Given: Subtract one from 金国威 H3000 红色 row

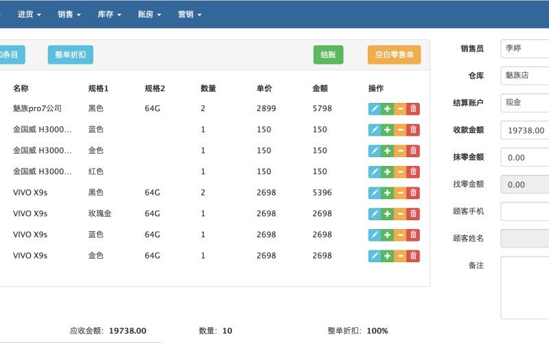Looking at the screenshot, I should click(400, 172).
